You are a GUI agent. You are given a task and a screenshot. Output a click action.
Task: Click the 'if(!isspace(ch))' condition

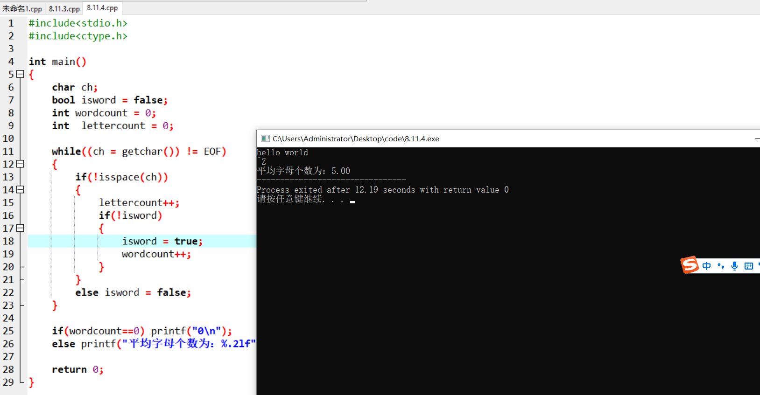pyautogui.click(x=121, y=177)
